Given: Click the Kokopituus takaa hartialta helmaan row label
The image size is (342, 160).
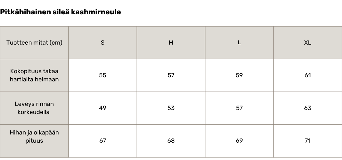Looking at the screenshot, I should pos(34,75).
